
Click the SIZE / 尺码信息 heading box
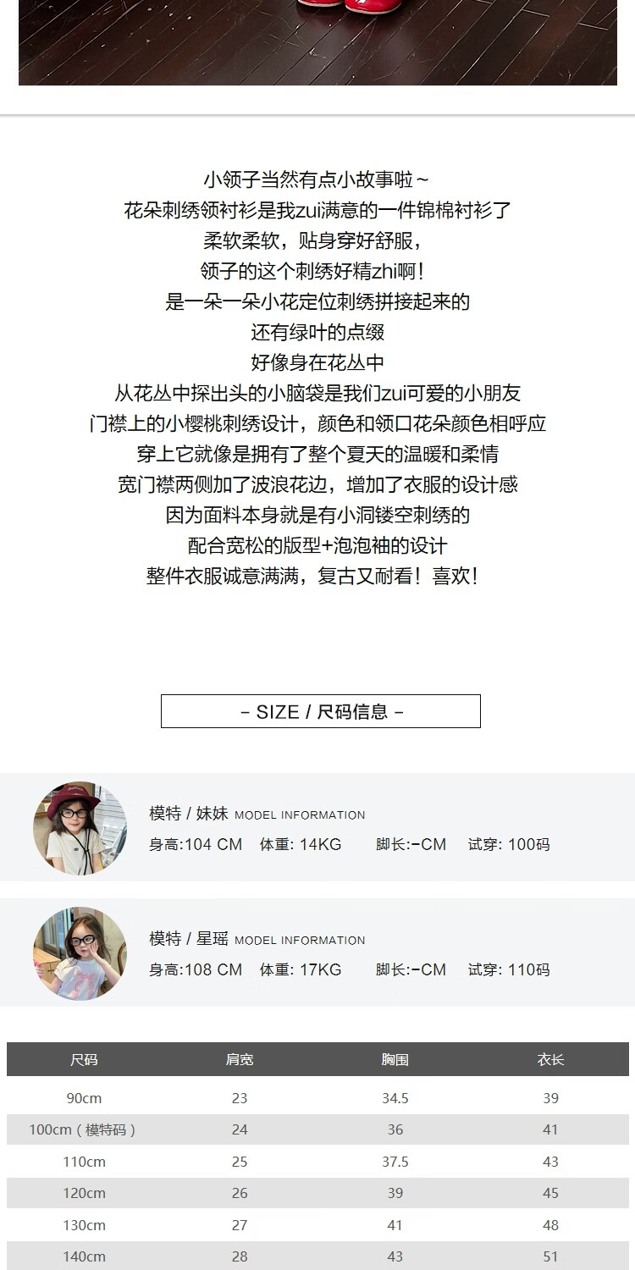[x=321, y=711]
